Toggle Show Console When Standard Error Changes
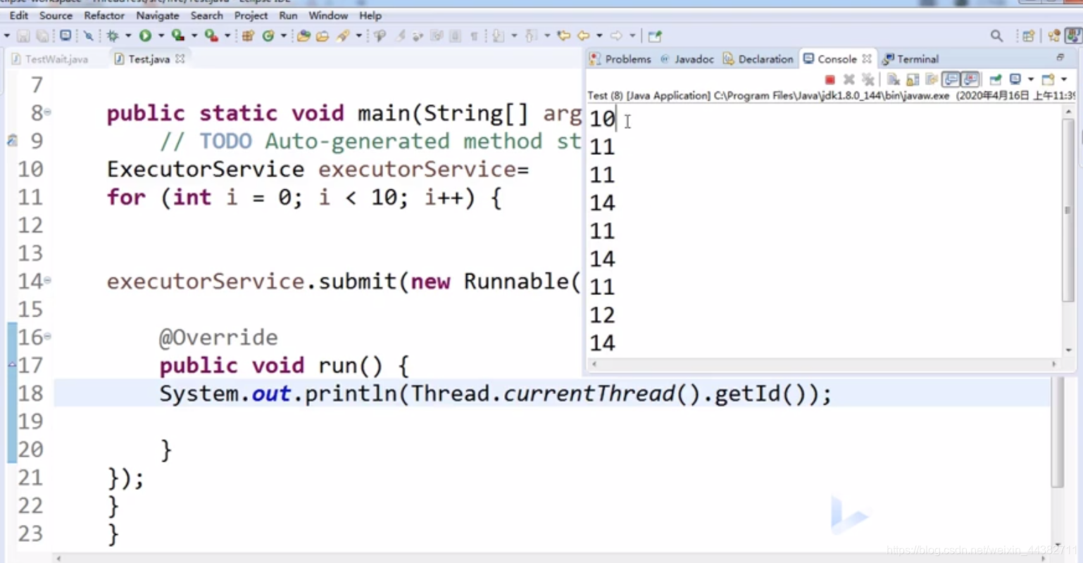 coord(970,80)
